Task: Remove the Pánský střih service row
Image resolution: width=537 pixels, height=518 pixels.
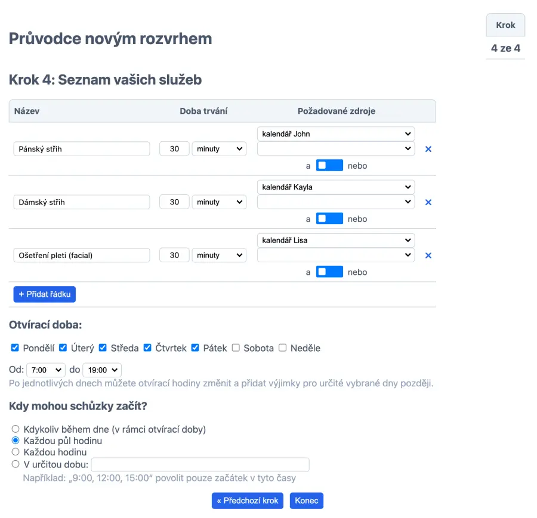Action: (x=428, y=149)
